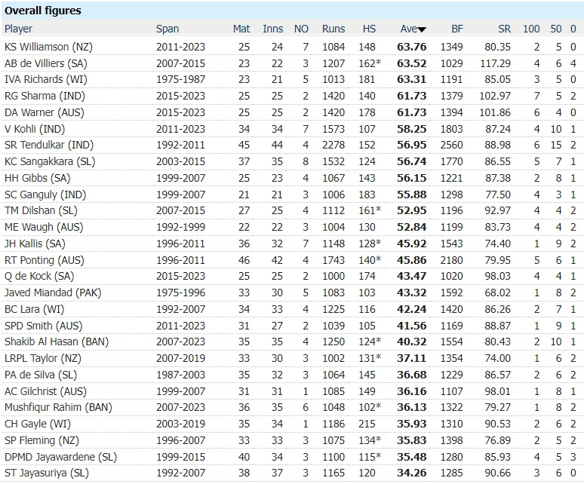
Task: Click Jayawardene's span 1999-2015
Action: [180, 457]
